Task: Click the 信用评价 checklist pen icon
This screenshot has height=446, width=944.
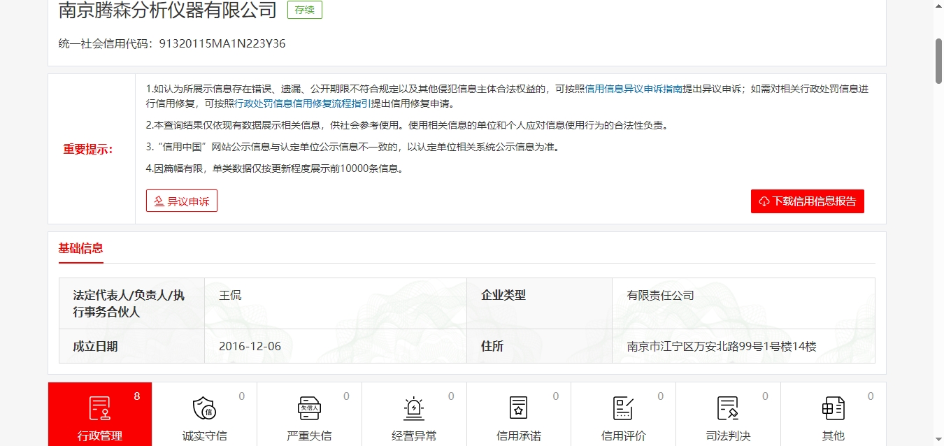Action: [x=623, y=408]
